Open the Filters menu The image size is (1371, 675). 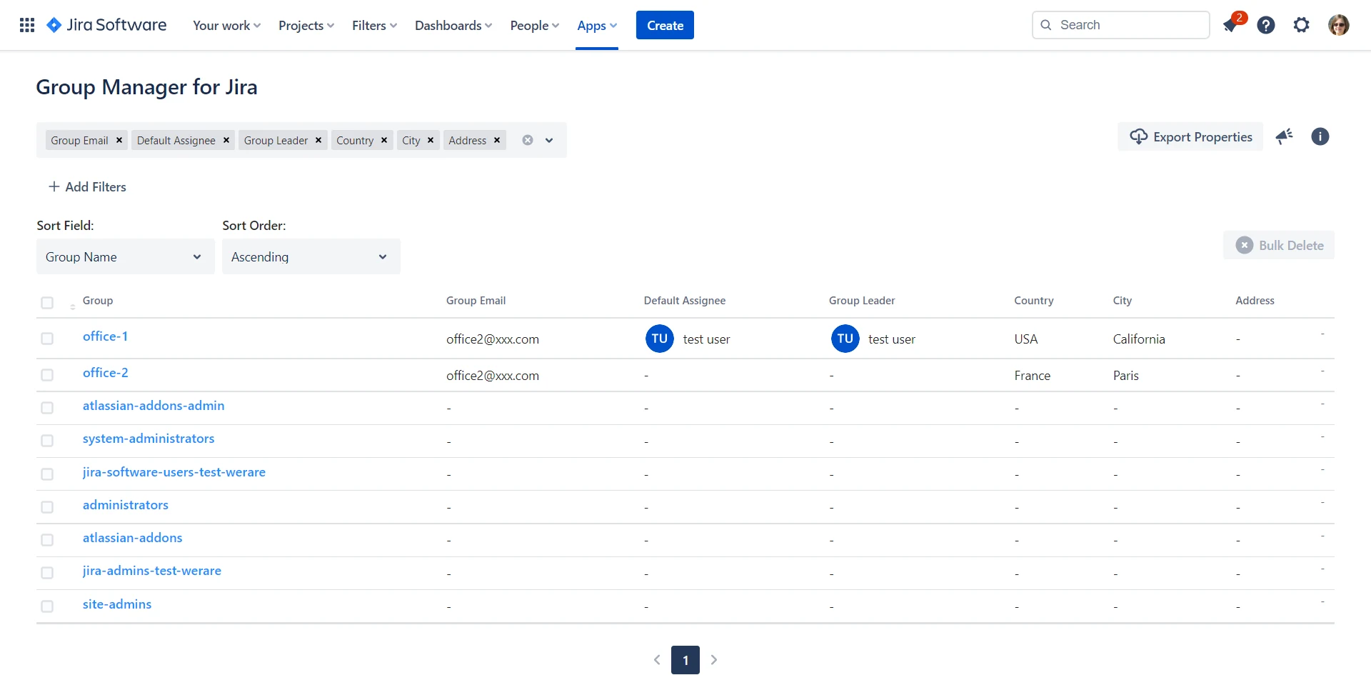click(x=374, y=25)
